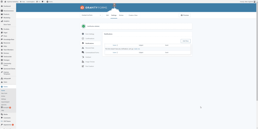Open the Edit tab for the form
The image size is (258, 129).
pos(107,15)
